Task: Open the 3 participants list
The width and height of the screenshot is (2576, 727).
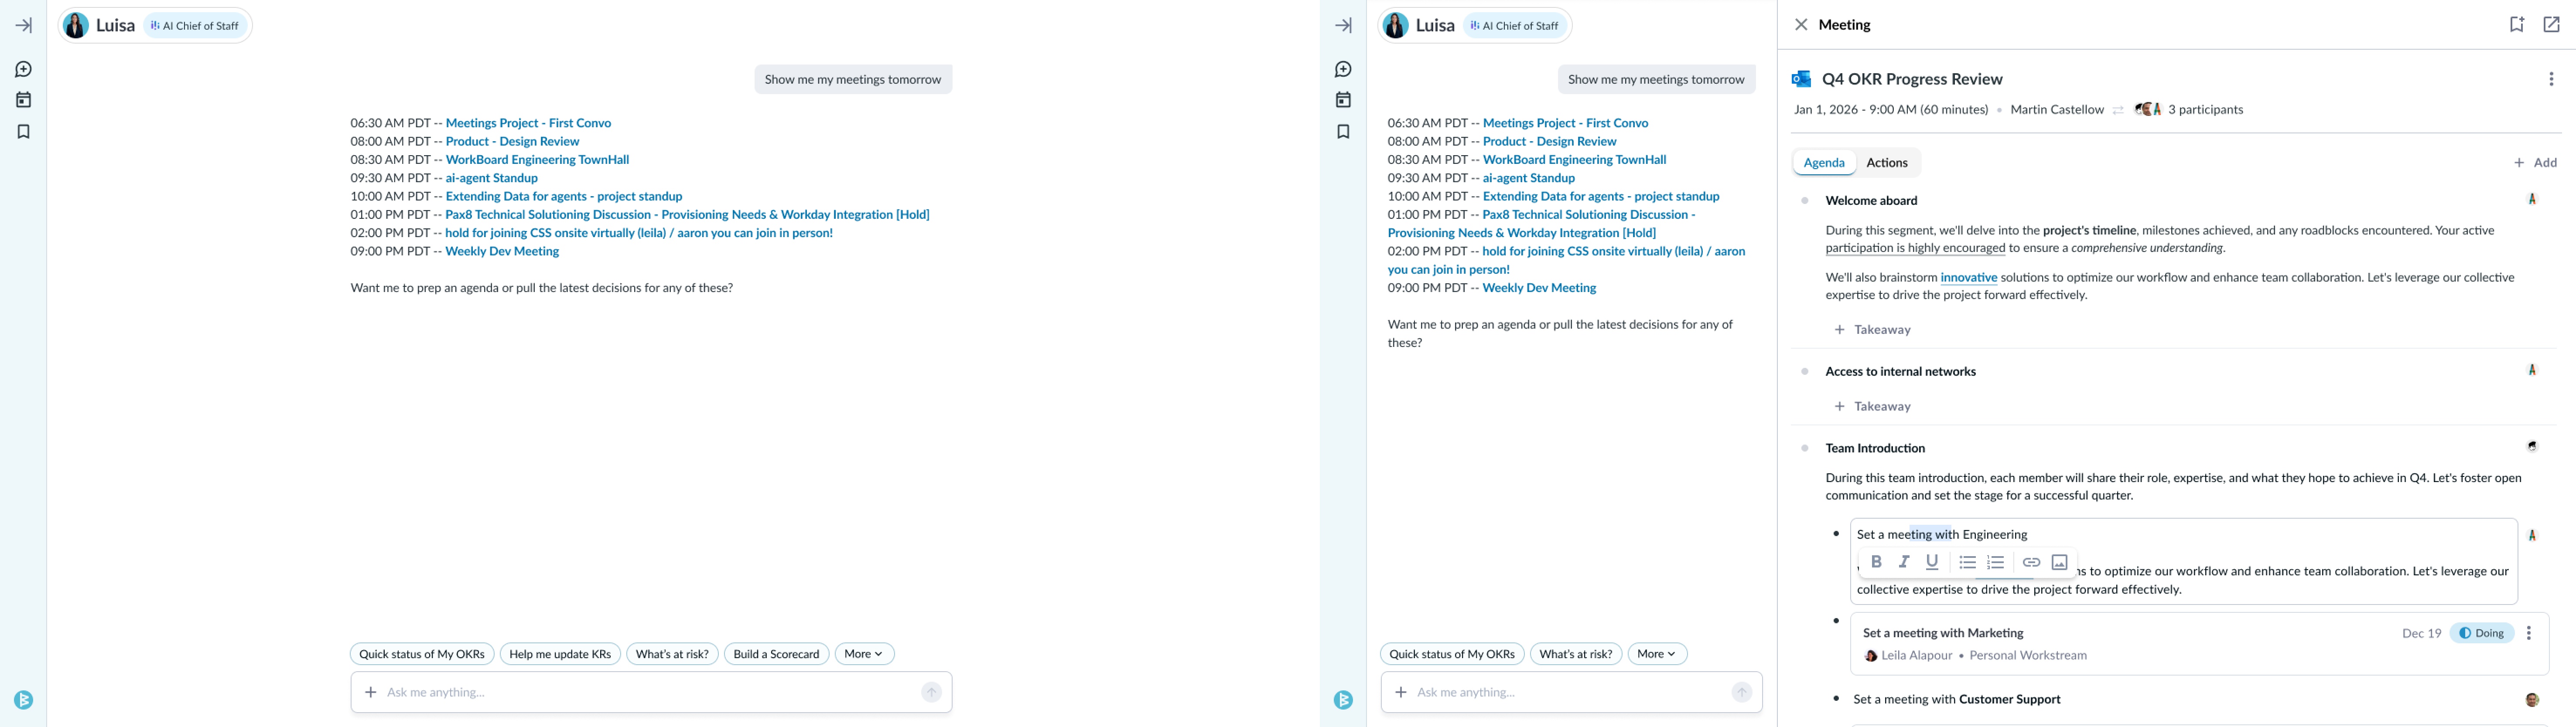Action: click(2189, 110)
